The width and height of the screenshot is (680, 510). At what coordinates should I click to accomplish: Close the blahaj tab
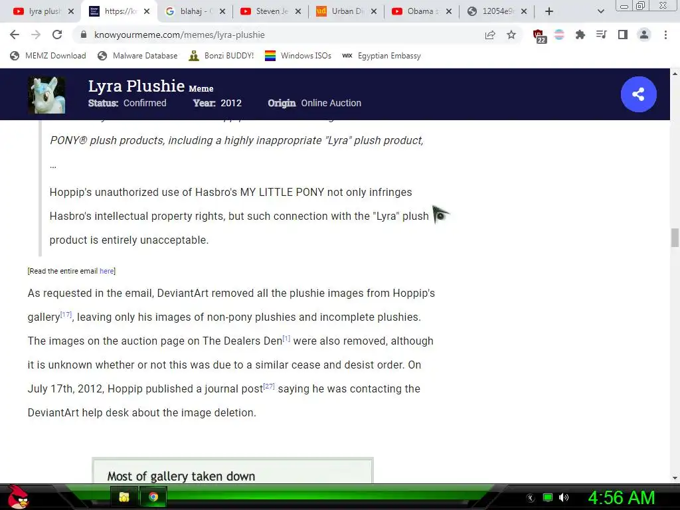point(222,11)
